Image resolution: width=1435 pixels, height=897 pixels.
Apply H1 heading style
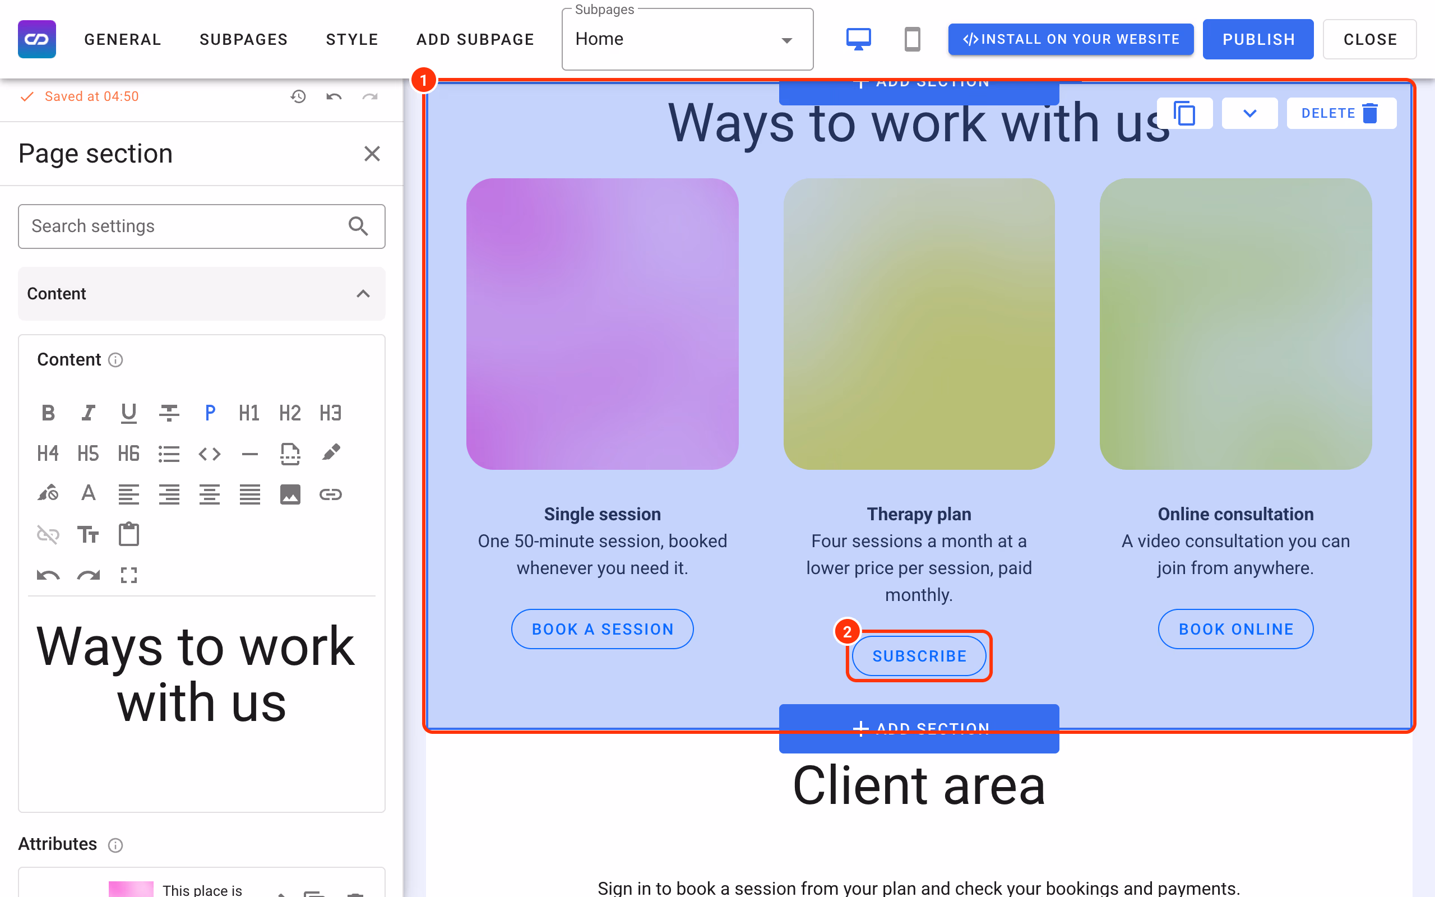click(249, 413)
